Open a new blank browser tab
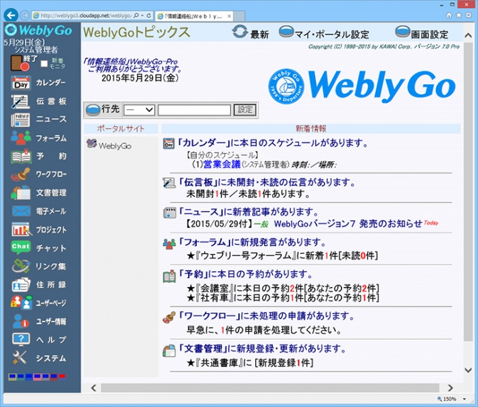This screenshot has width=478, height=407. coord(240,16)
